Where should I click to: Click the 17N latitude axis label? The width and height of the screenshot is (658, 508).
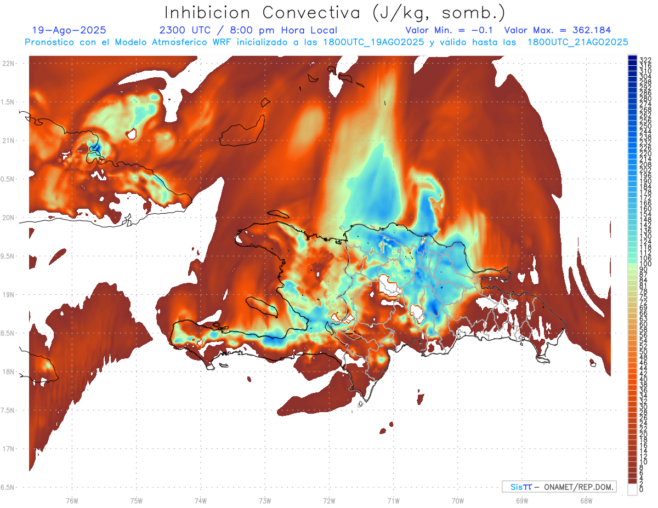point(9,449)
